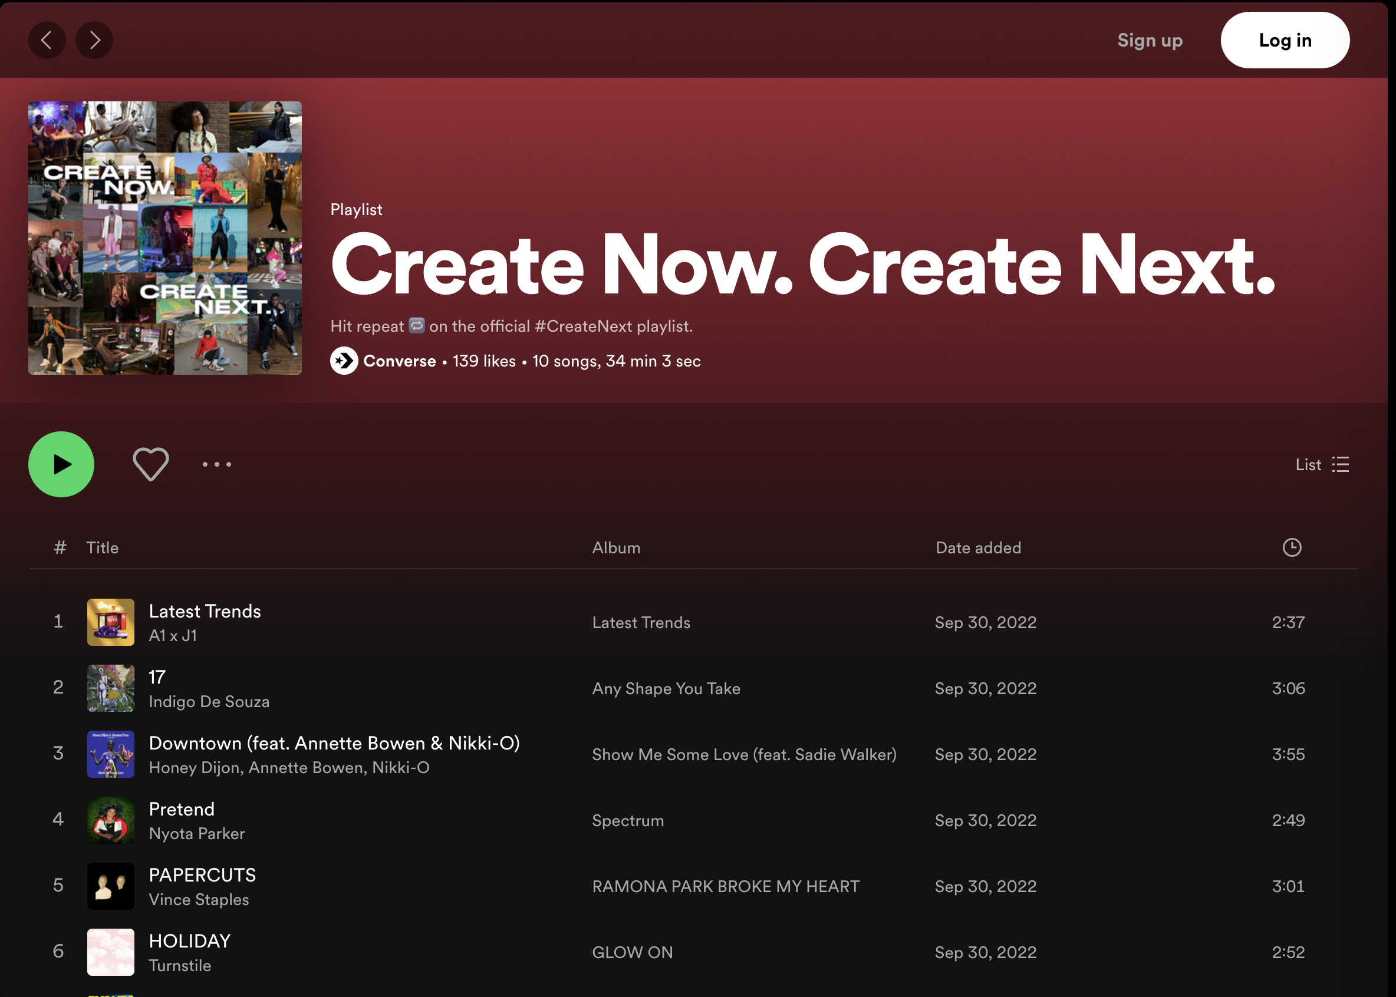Open the Indigo De Souza artist link
Image resolution: width=1396 pixels, height=997 pixels.
[209, 701]
